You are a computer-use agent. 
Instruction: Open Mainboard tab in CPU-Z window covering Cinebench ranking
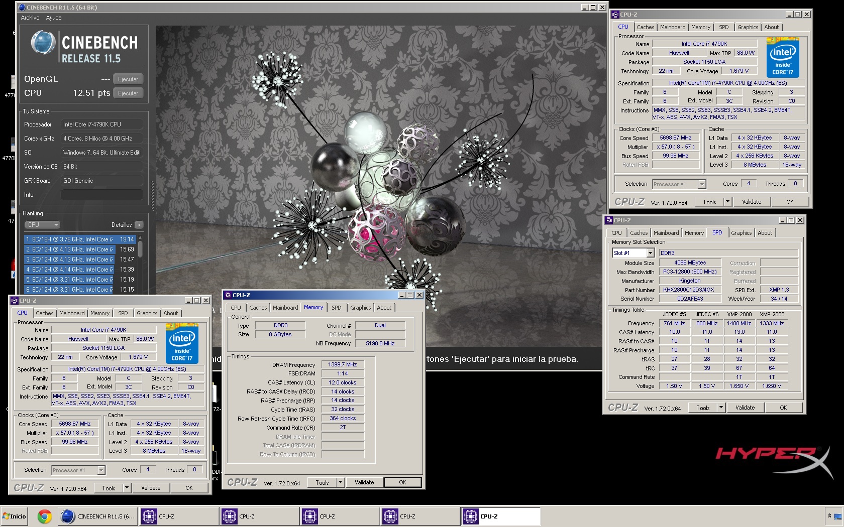[72, 313]
